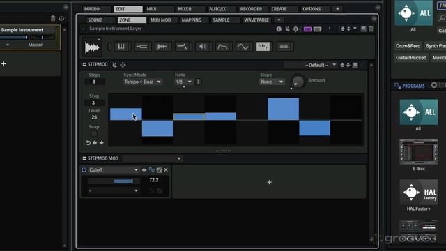Add a new editor tab with plus

337,9
